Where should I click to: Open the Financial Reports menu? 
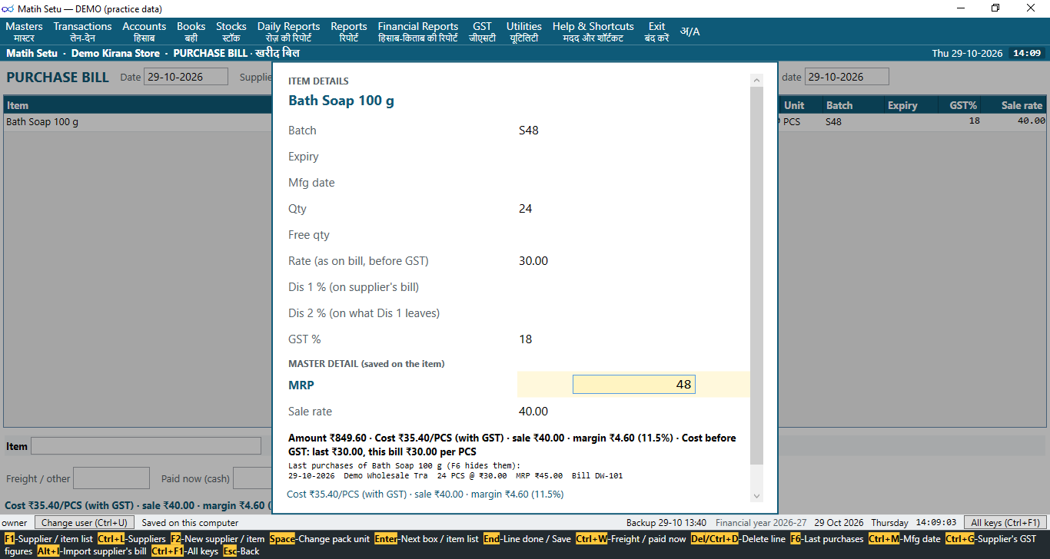418,31
